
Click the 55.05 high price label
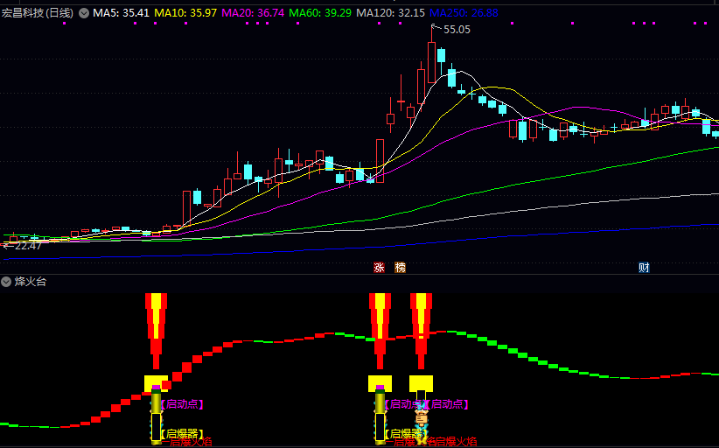[457, 30]
